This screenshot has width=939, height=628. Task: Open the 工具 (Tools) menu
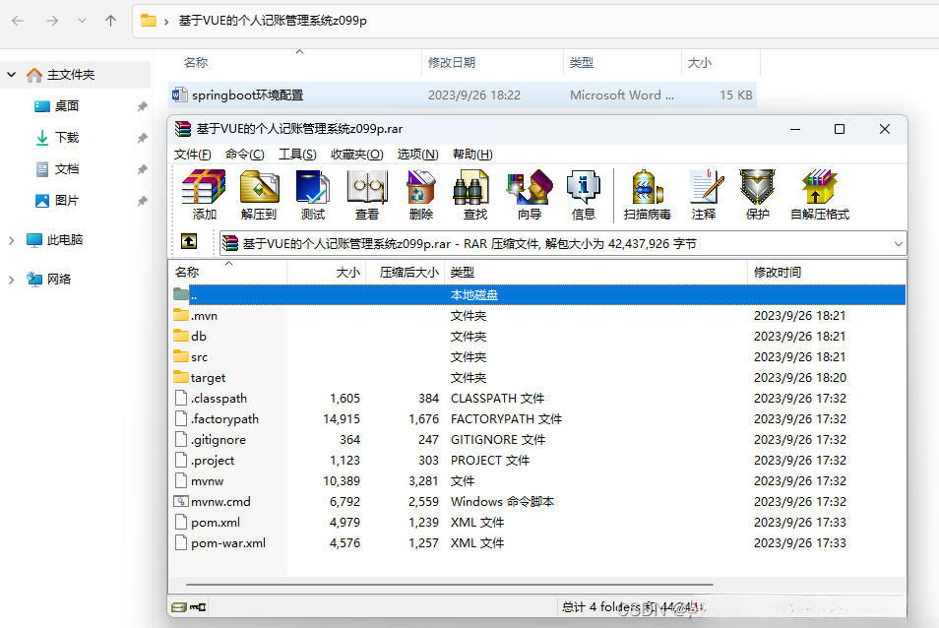pyautogui.click(x=297, y=156)
